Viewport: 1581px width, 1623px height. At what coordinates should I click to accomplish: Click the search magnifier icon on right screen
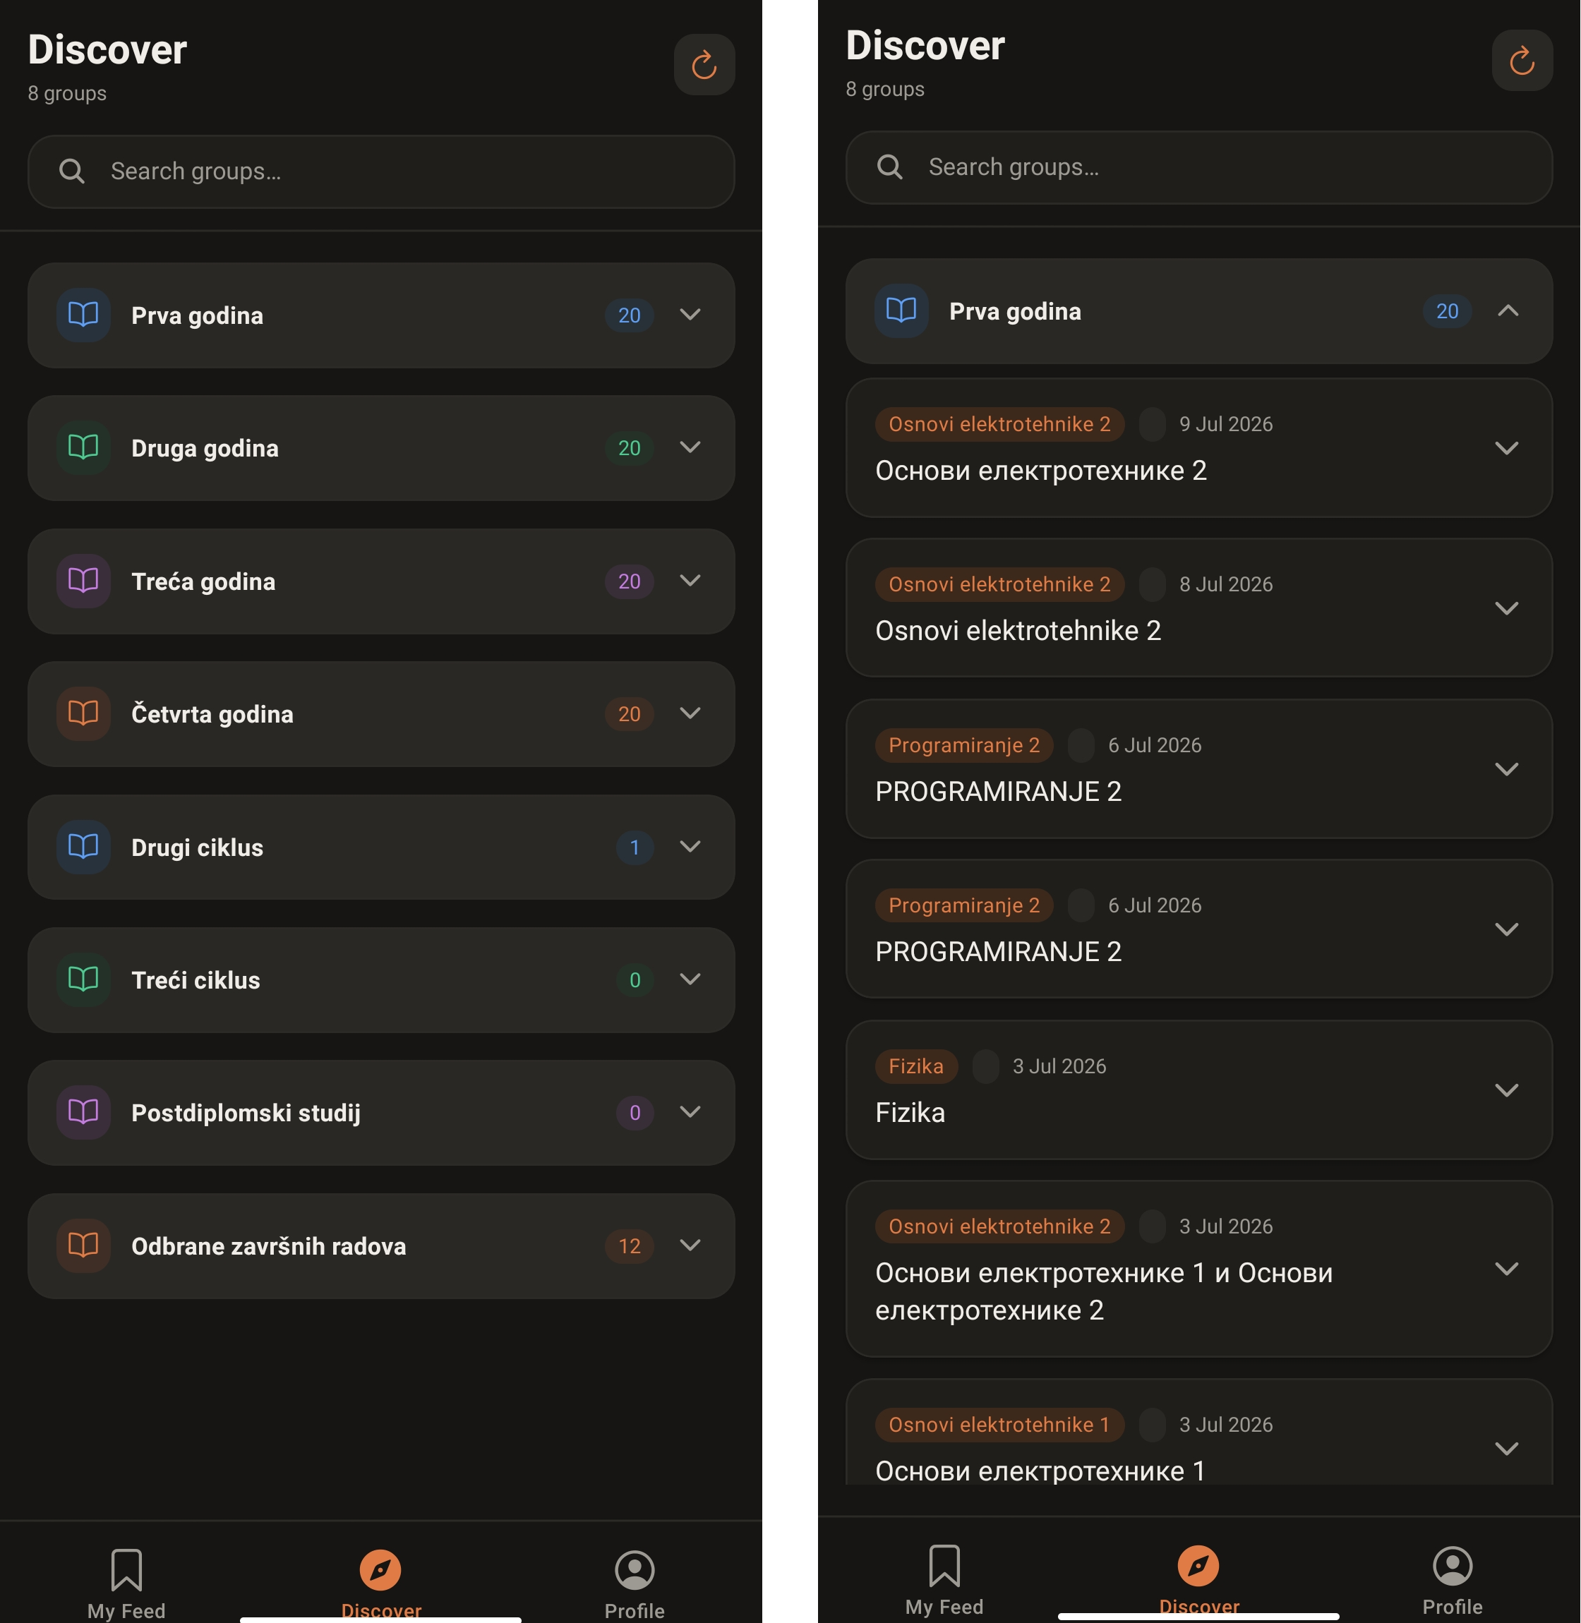(889, 167)
